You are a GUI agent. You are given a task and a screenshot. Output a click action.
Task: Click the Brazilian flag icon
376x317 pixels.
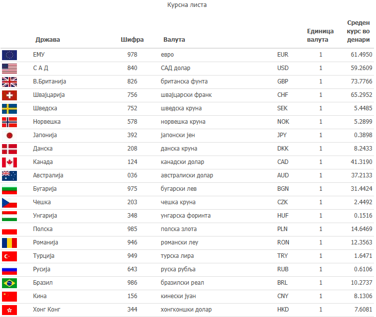click(9, 283)
